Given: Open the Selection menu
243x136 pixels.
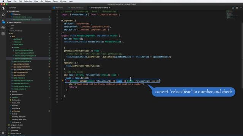Looking at the screenshot, I should click(28, 1).
